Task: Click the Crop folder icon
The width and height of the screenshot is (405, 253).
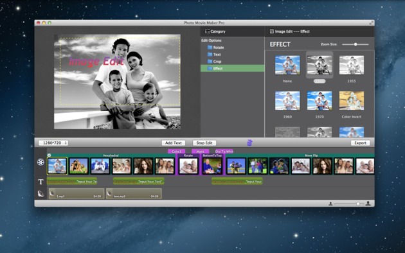Action: [x=210, y=62]
